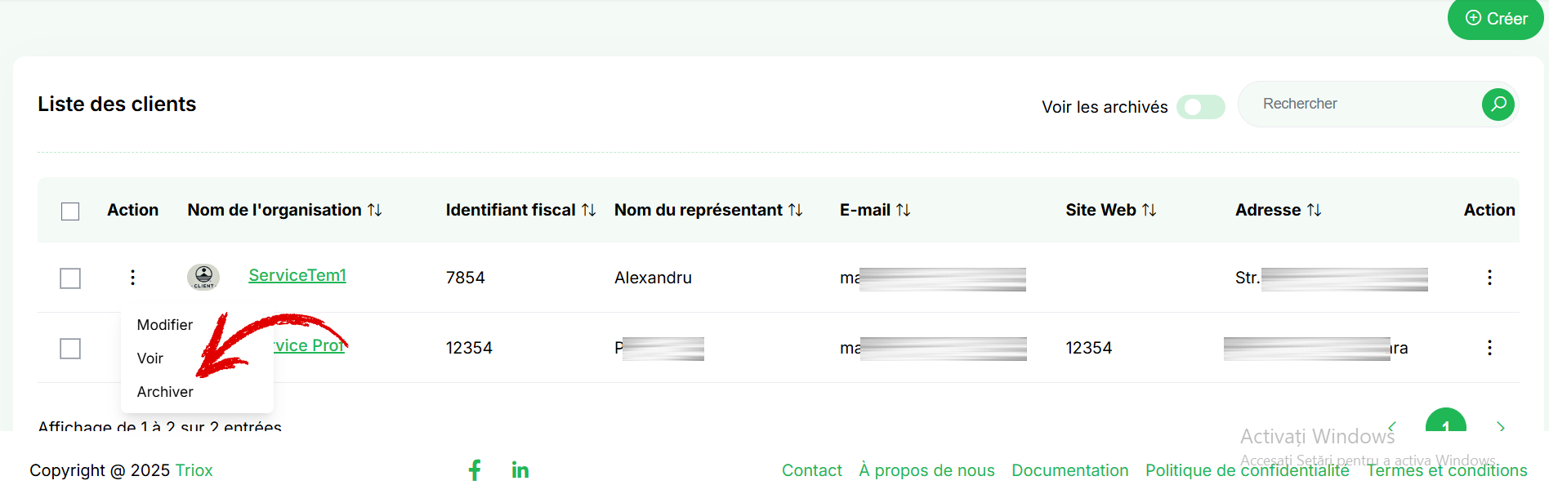1549x494 pixels.
Task: Open the ServiceTem1 organisation link
Action: click(x=297, y=275)
